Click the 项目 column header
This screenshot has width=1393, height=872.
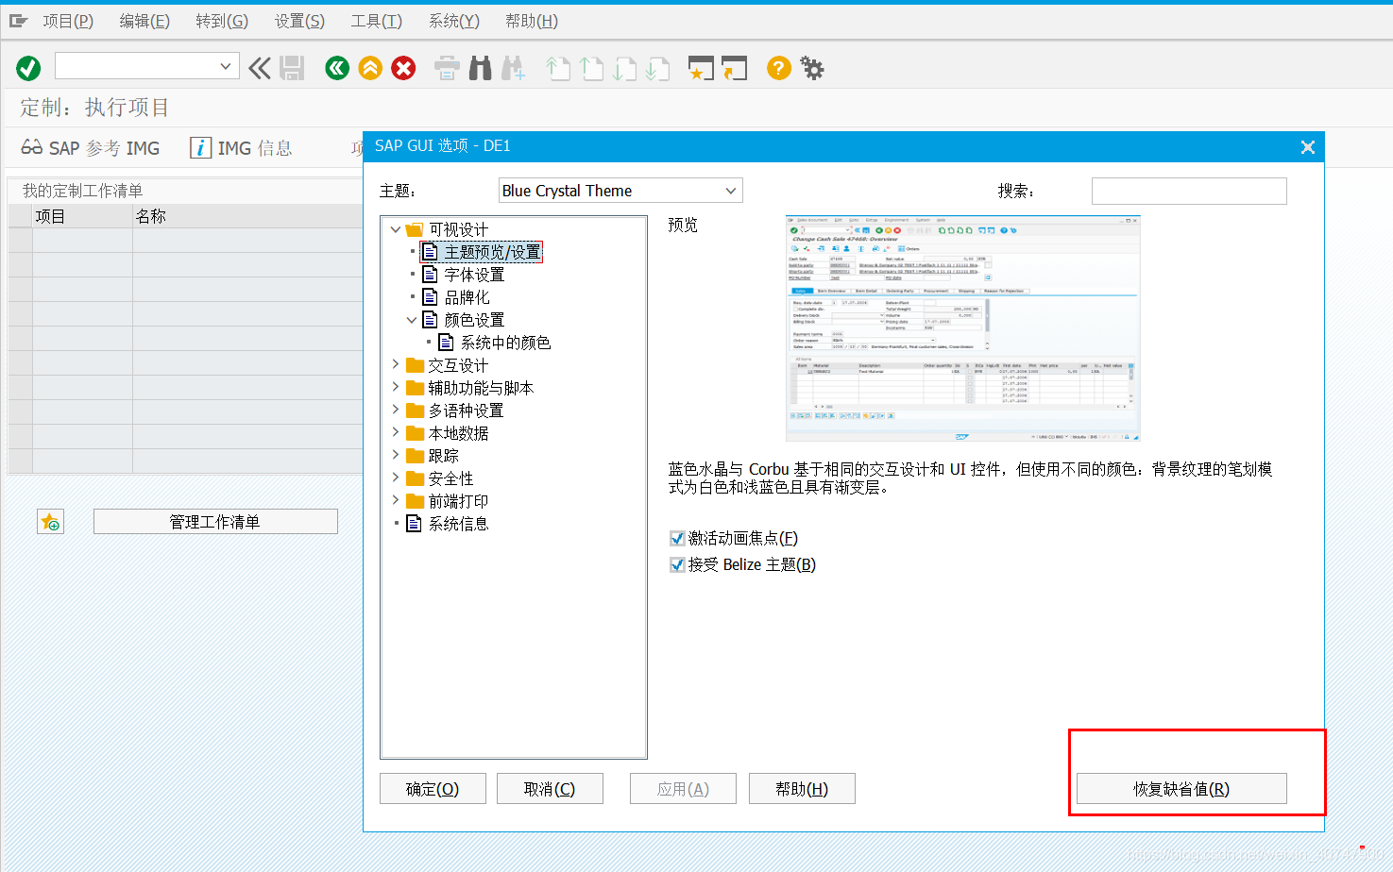82,216
